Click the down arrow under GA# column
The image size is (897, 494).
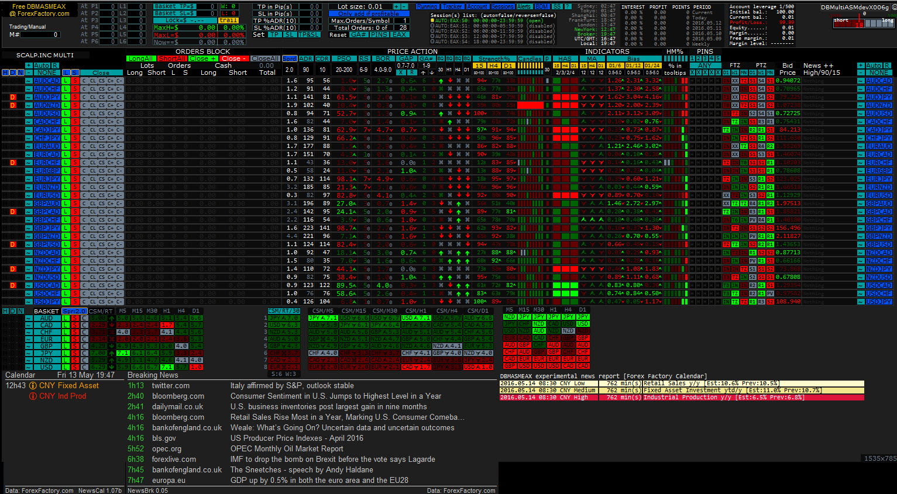tap(432, 72)
